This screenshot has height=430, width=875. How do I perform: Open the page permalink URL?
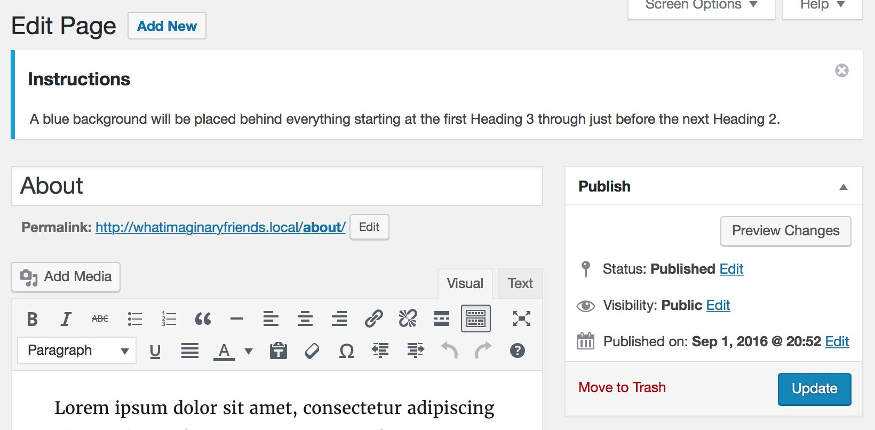(220, 227)
